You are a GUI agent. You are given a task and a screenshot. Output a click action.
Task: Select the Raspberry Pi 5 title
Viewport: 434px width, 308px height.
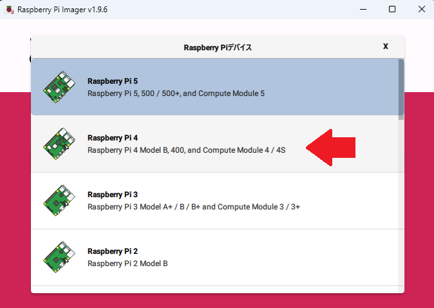tap(113, 81)
